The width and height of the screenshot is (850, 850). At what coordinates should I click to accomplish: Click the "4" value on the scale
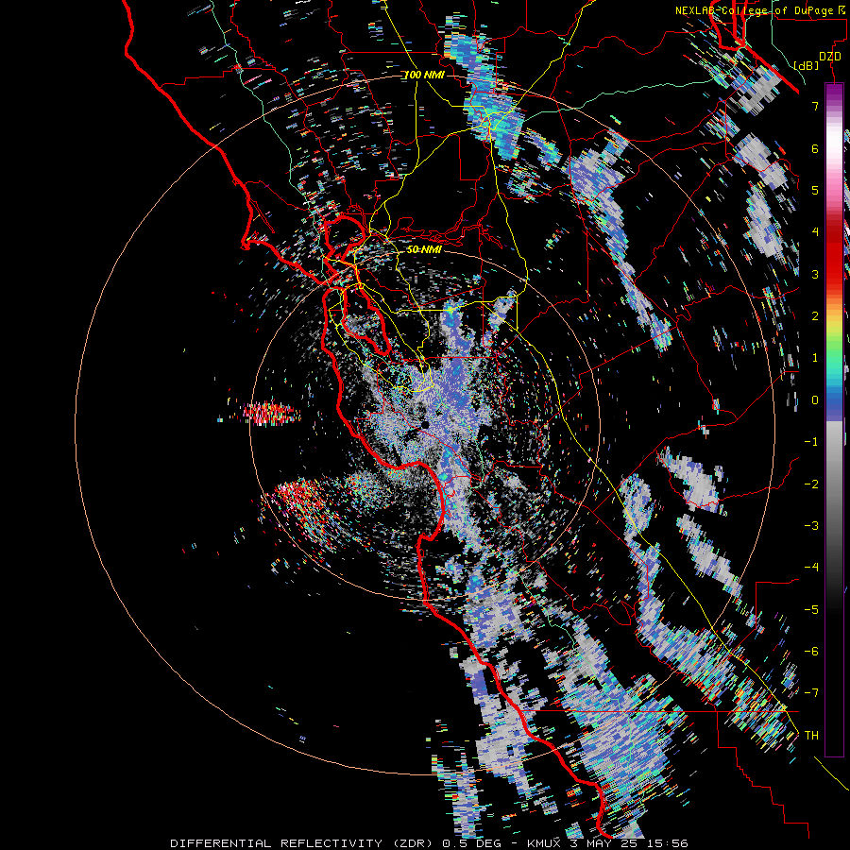[x=815, y=232]
